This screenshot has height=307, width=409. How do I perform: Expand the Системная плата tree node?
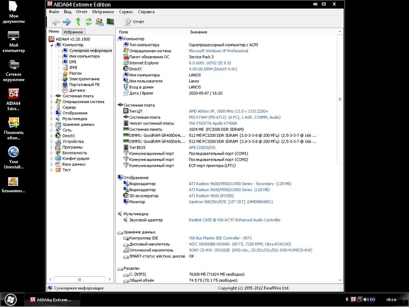[x=51, y=96]
